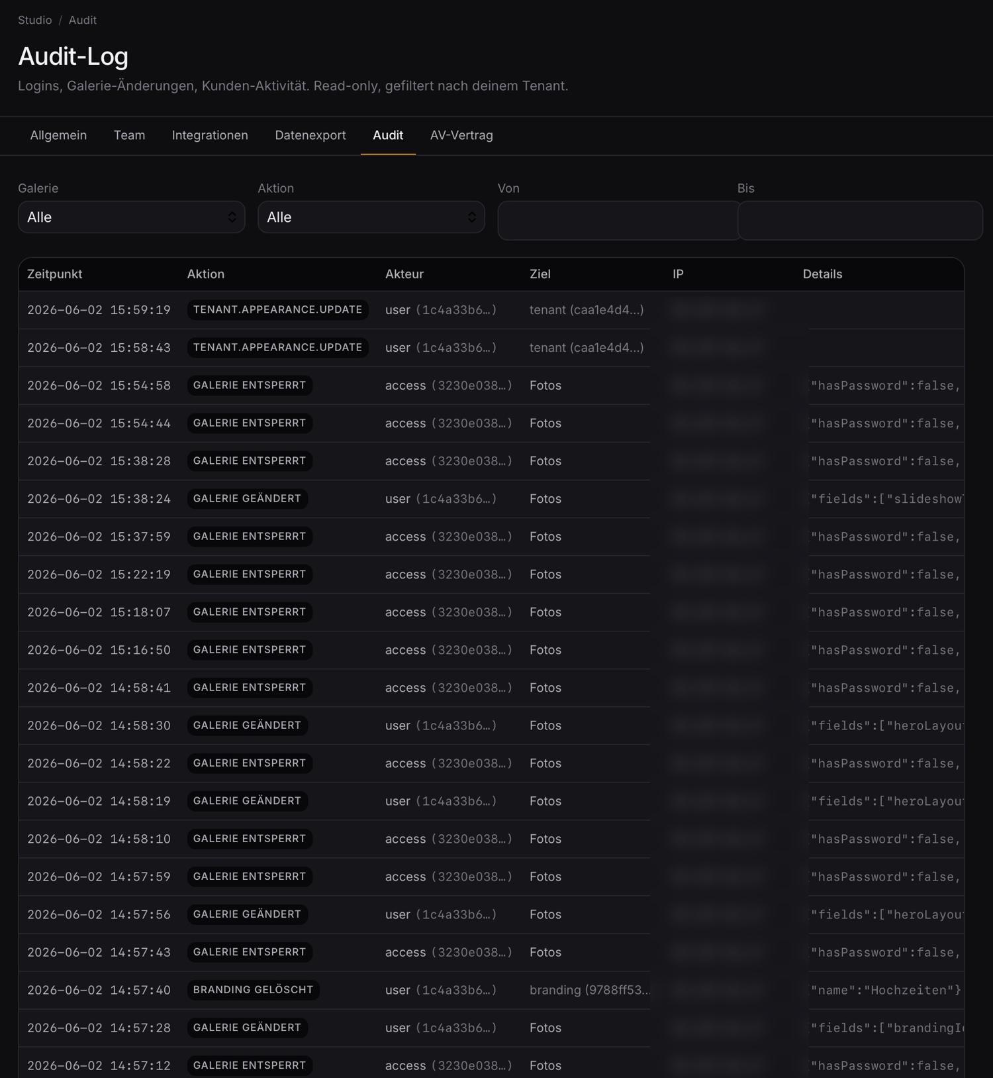Click the Details column header
Image resolution: width=993 pixels, height=1078 pixels.
tap(822, 274)
